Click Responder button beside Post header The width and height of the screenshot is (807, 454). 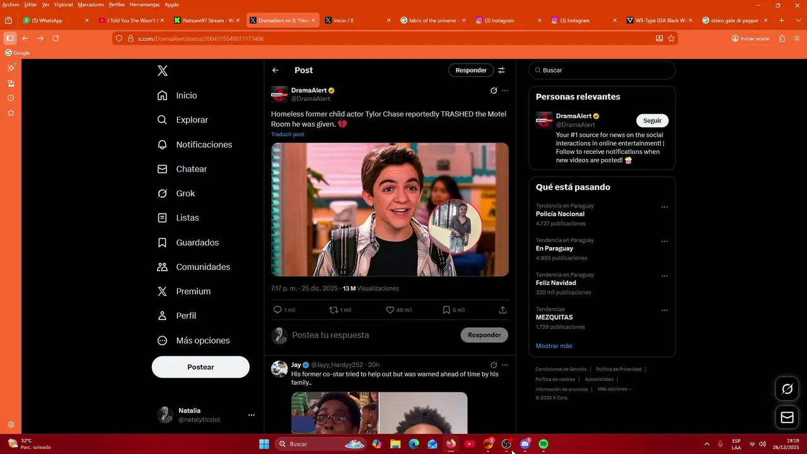click(471, 70)
